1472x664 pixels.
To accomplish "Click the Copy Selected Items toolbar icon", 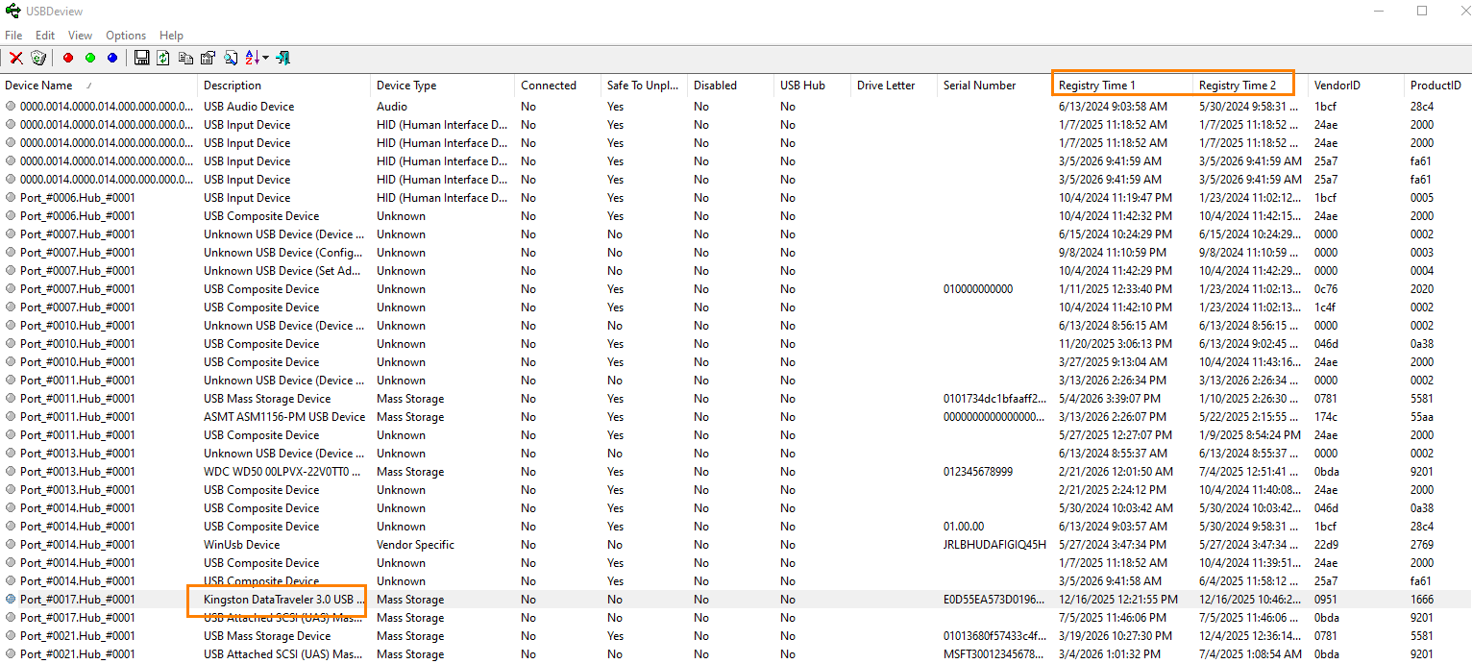I will [185, 58].
